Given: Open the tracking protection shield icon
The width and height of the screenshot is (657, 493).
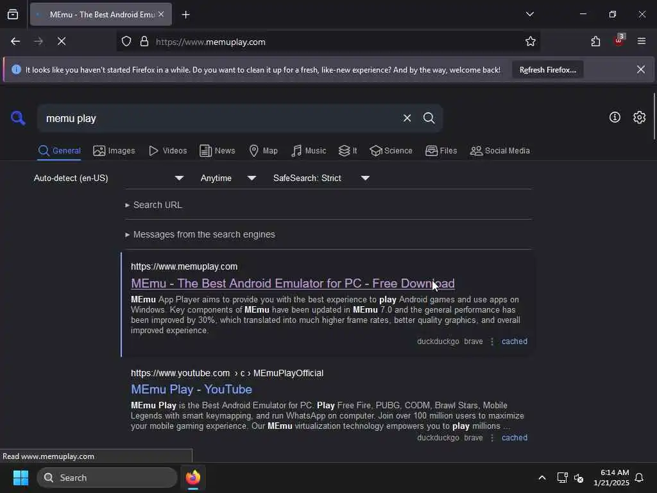Looking at the screenshot, I should tap(126, 42).
